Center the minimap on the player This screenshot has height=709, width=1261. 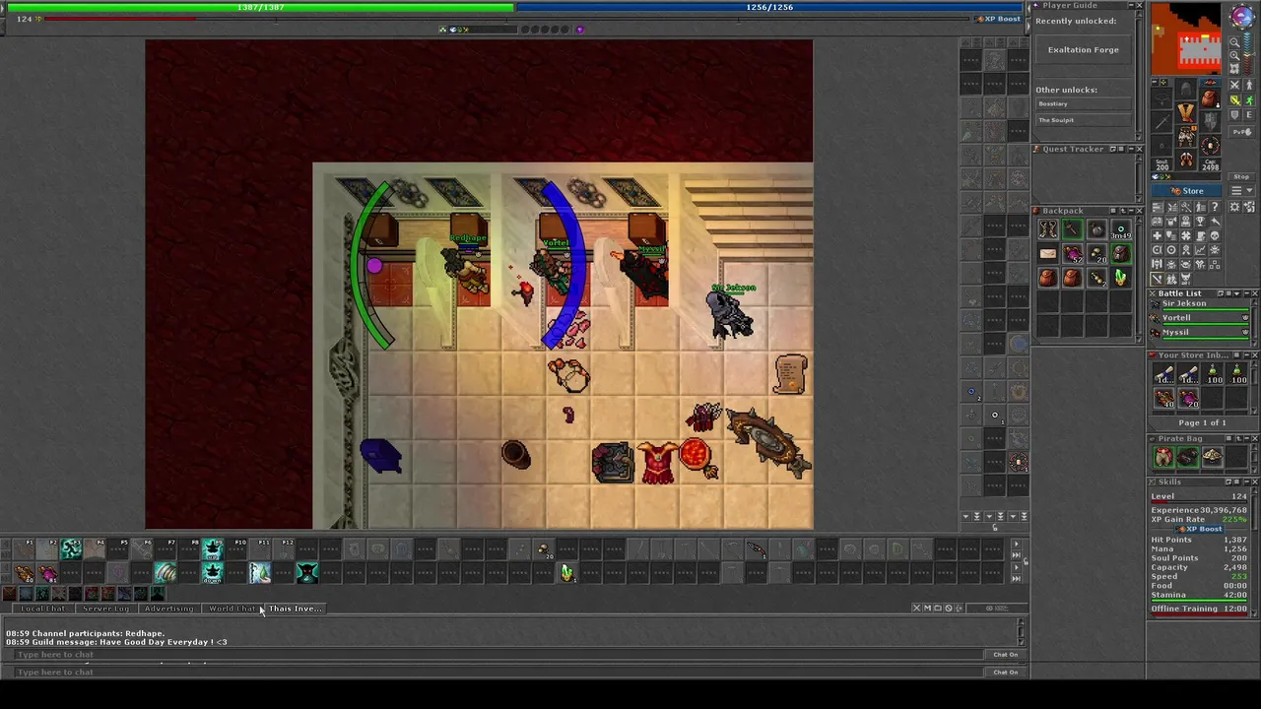1234,68
